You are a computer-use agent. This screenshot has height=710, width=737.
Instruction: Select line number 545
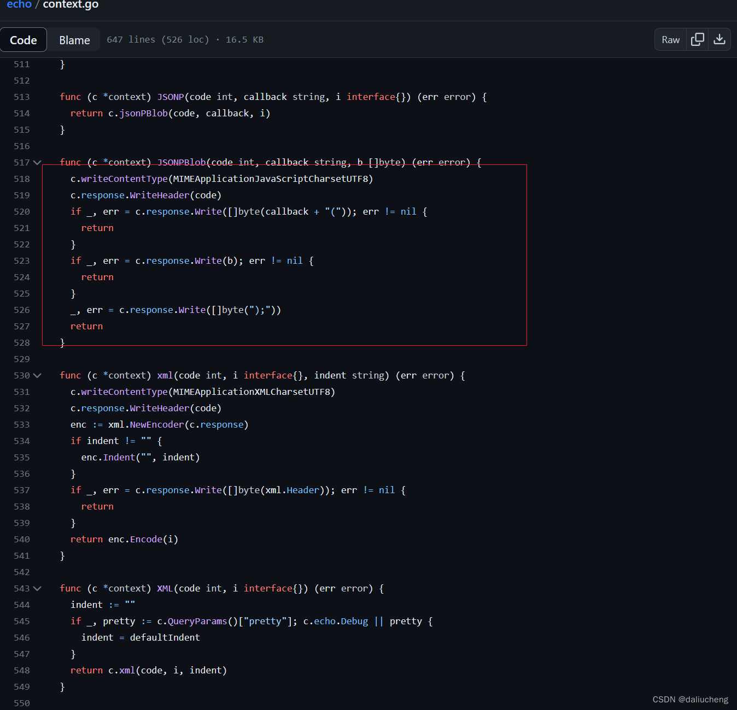pyautogui.click(x=22, y=621)
